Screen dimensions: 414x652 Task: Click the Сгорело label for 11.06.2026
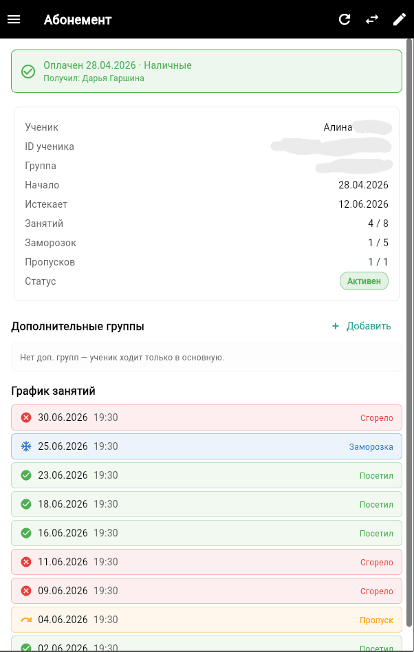coord(377,562)
